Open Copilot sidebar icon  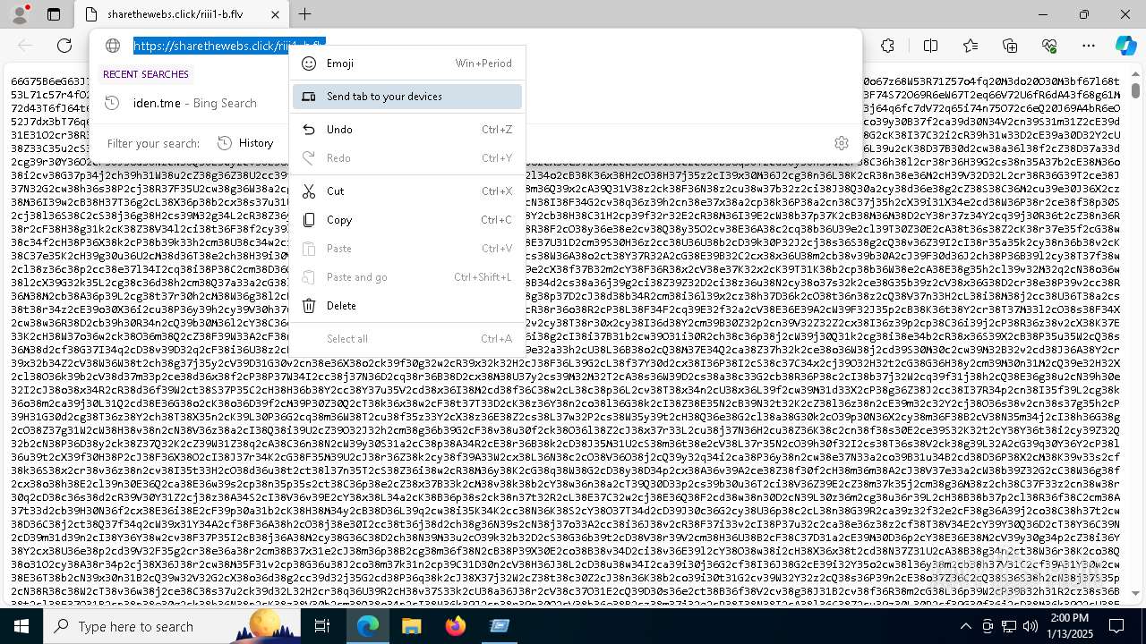click(1125, 46)
